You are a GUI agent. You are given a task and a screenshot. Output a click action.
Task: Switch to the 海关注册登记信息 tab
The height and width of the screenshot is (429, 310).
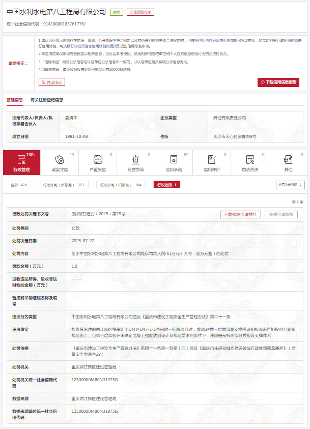click(47, 100)
